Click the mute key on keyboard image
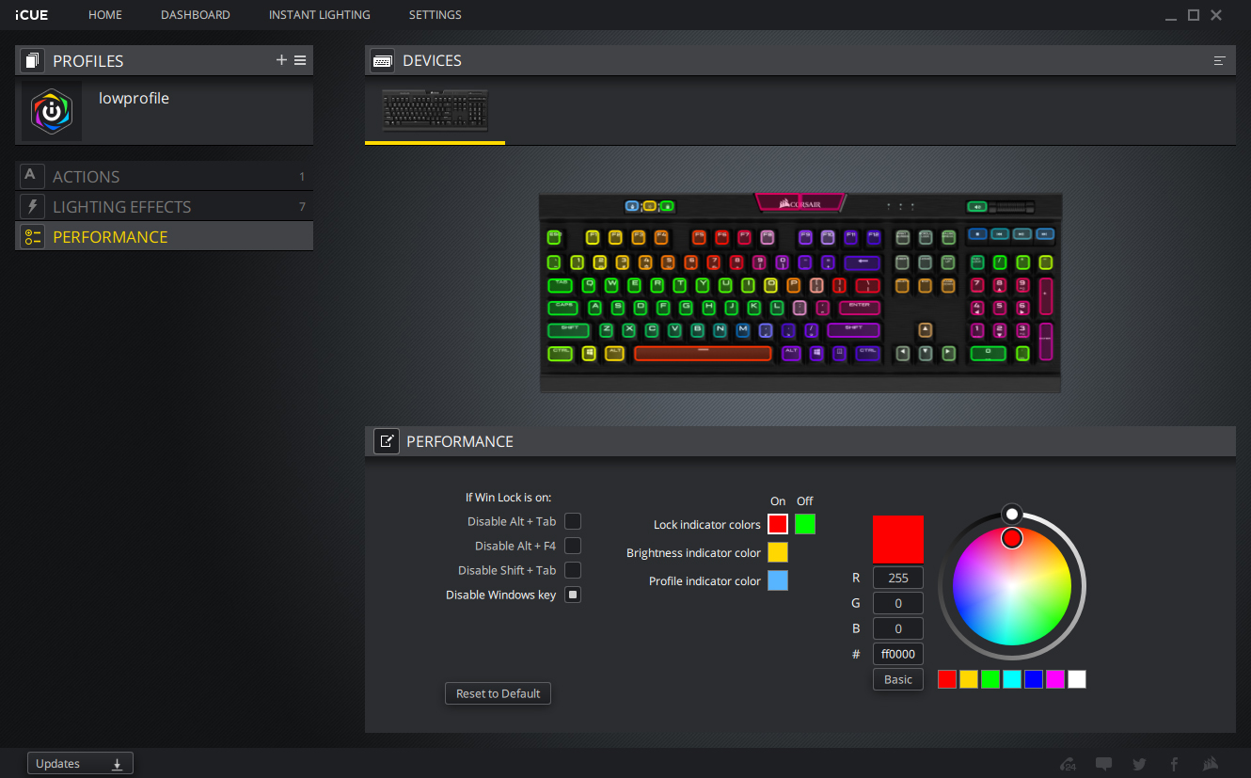1251x778 pixels. click(977, 207)
